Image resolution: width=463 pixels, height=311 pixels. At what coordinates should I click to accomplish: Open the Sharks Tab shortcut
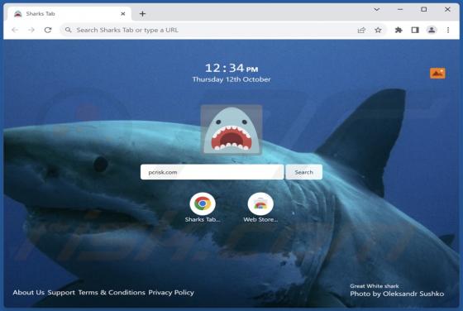[203, 208]
